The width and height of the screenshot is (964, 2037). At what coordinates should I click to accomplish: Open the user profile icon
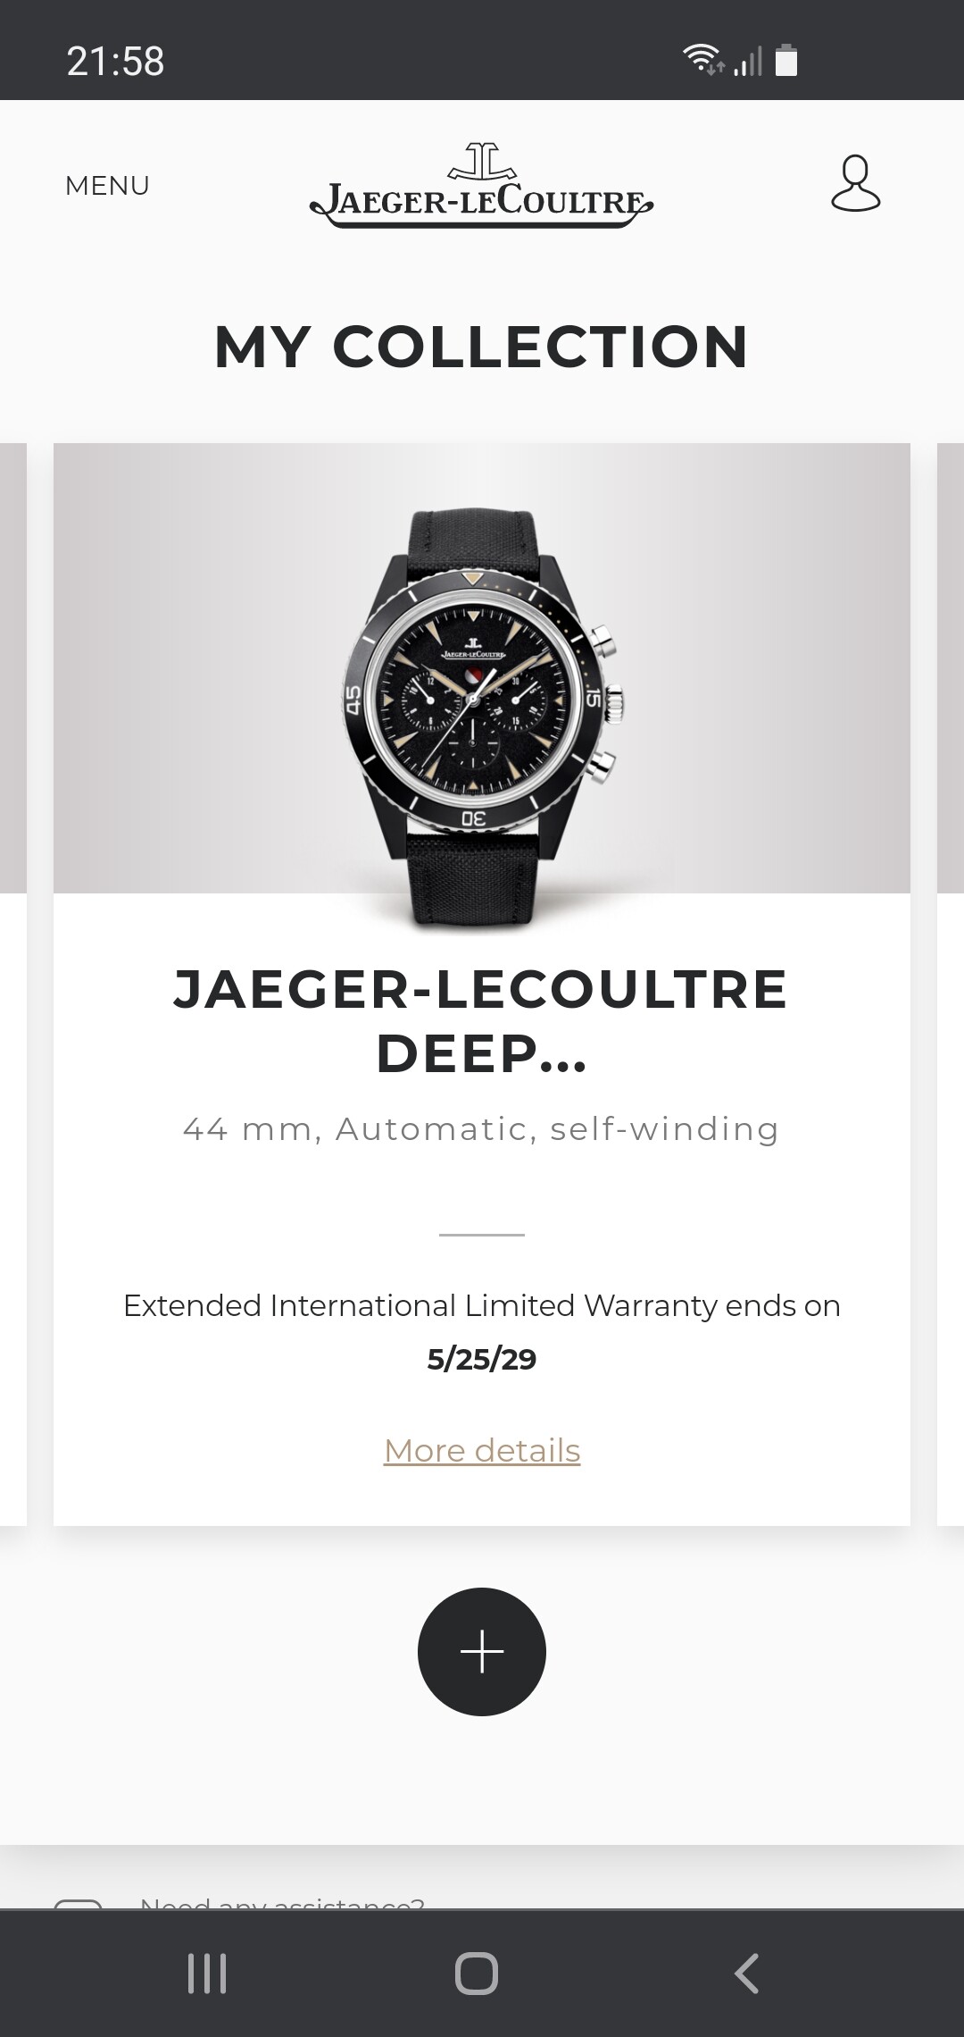pos(856,183)
